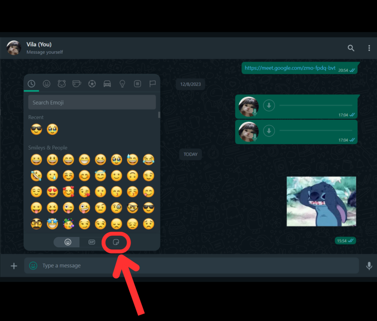Select the Food & Drink emoji category

tap(77, 84)
